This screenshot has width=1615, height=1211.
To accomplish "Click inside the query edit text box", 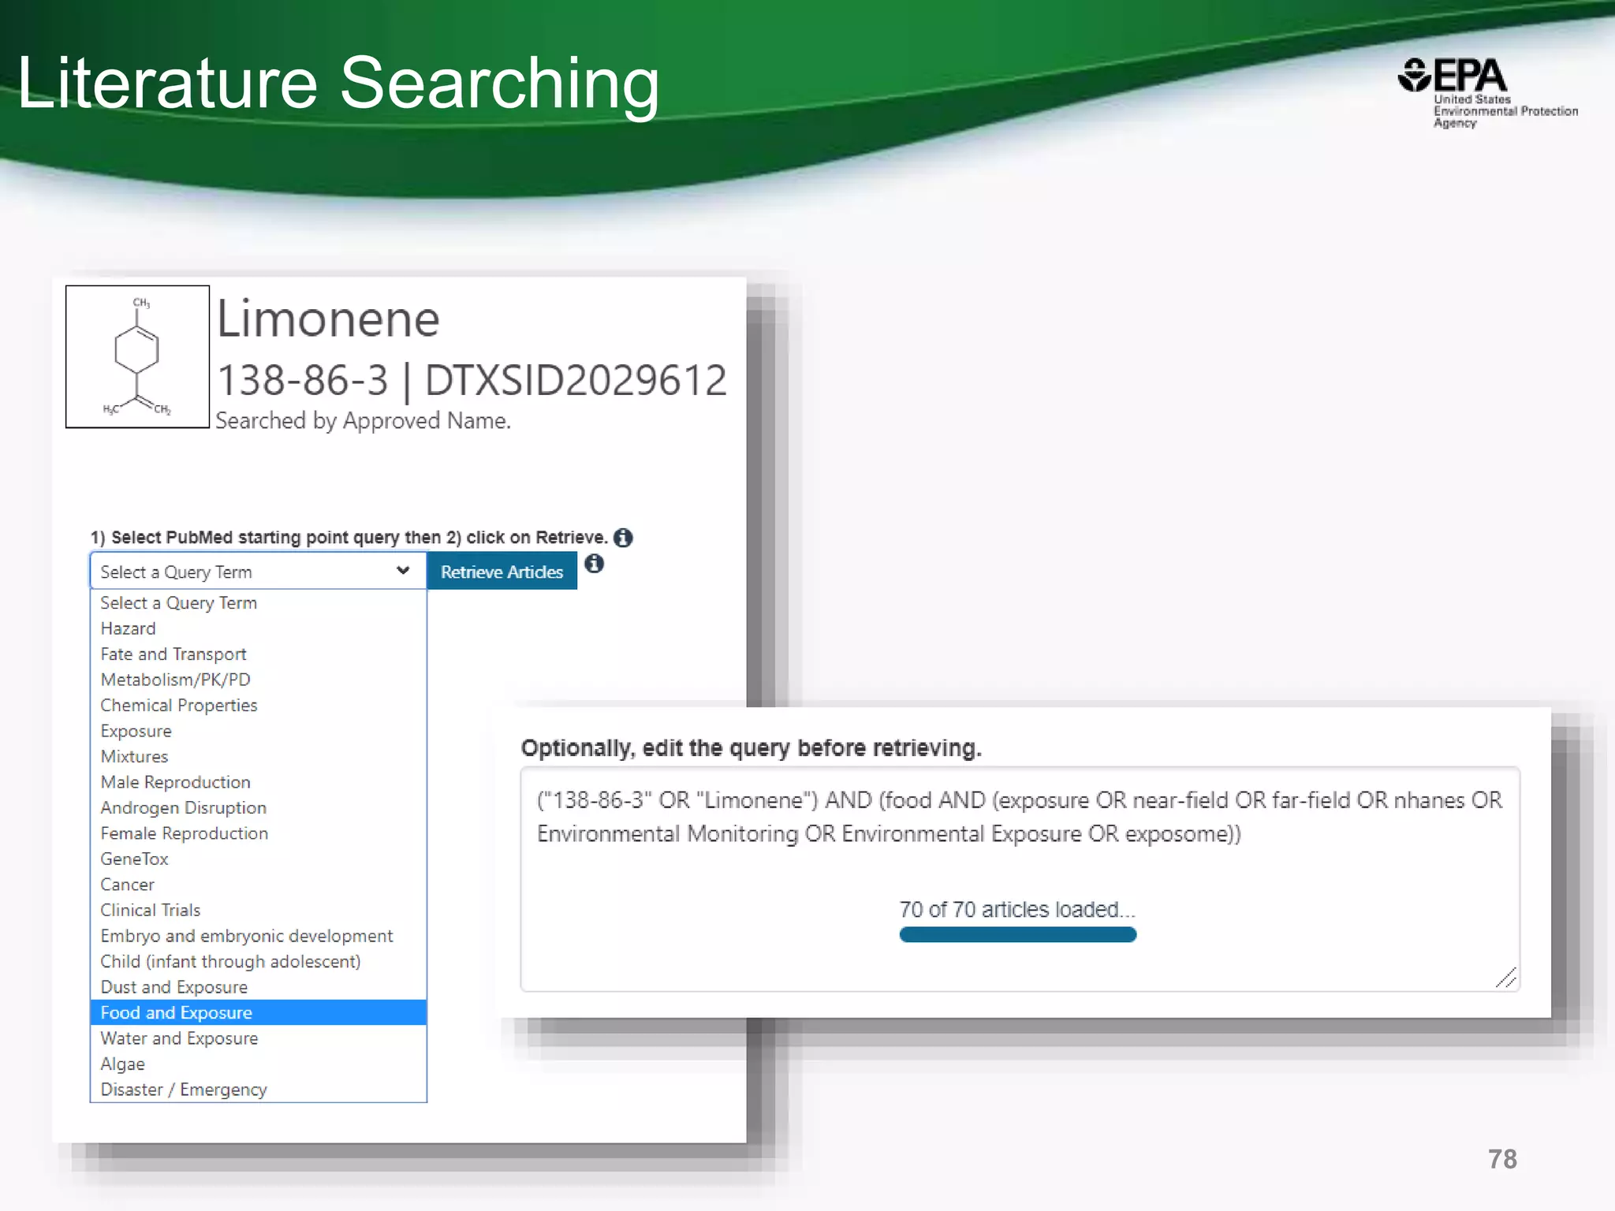I will tap(1020, 879).
